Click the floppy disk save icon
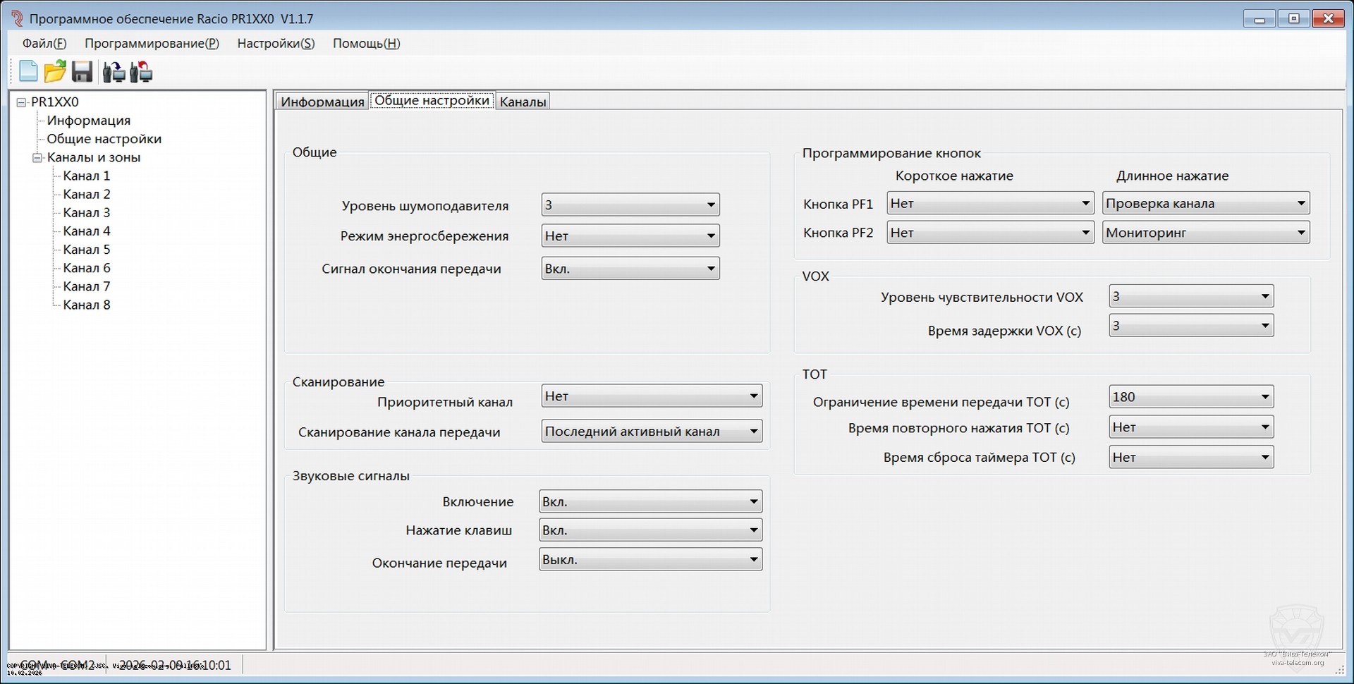The width and height of the screenshot is (1354, 684). pos(83,72)
